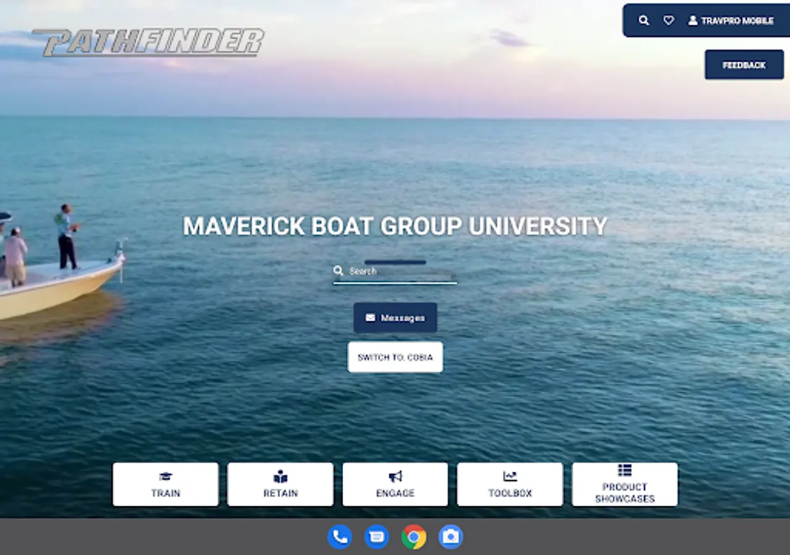
Task: Click the FEEDBACK button
Action: (x=744, y=65)
